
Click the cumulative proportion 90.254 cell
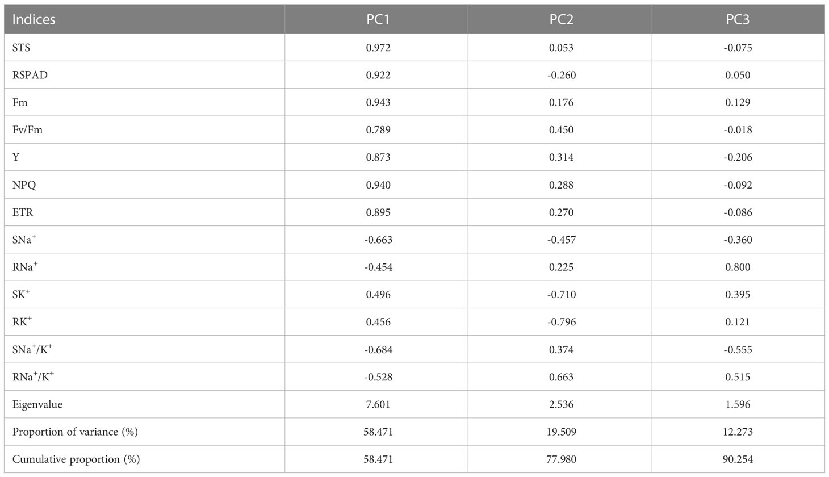click(x=738, y=459)
